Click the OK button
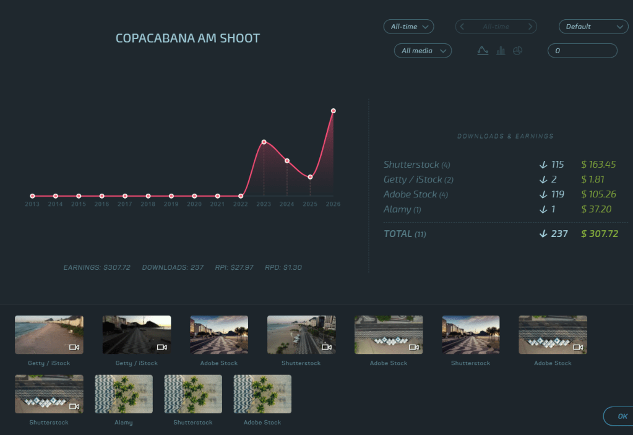Viewport: 633px width, 435px height. [x=618, y=416]
